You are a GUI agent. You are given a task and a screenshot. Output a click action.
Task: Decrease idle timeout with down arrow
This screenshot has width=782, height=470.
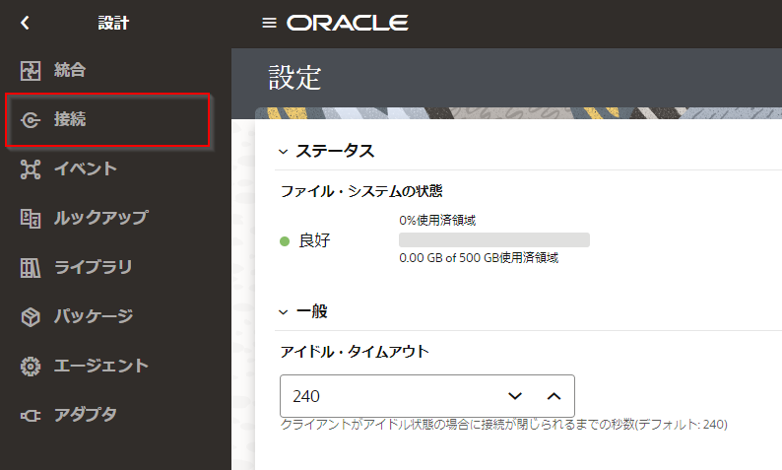pyautogui.click(x=514, y=396)
